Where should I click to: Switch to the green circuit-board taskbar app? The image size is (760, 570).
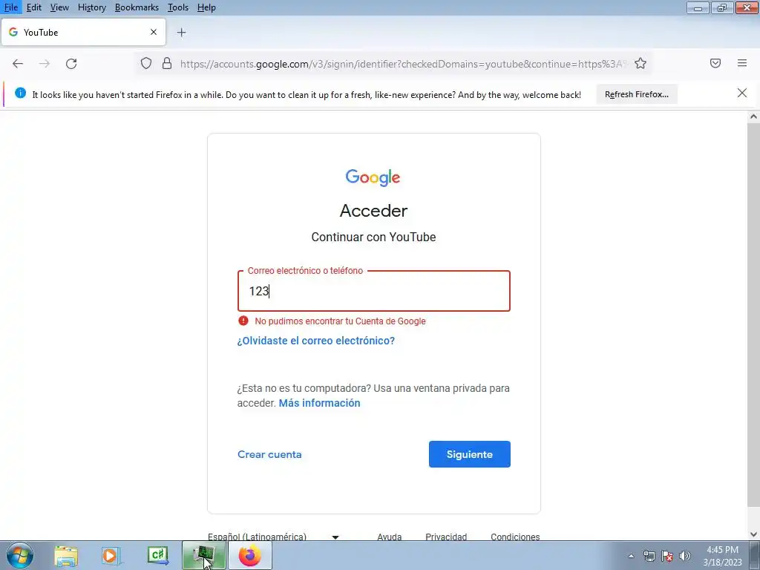tap(203, 555)
